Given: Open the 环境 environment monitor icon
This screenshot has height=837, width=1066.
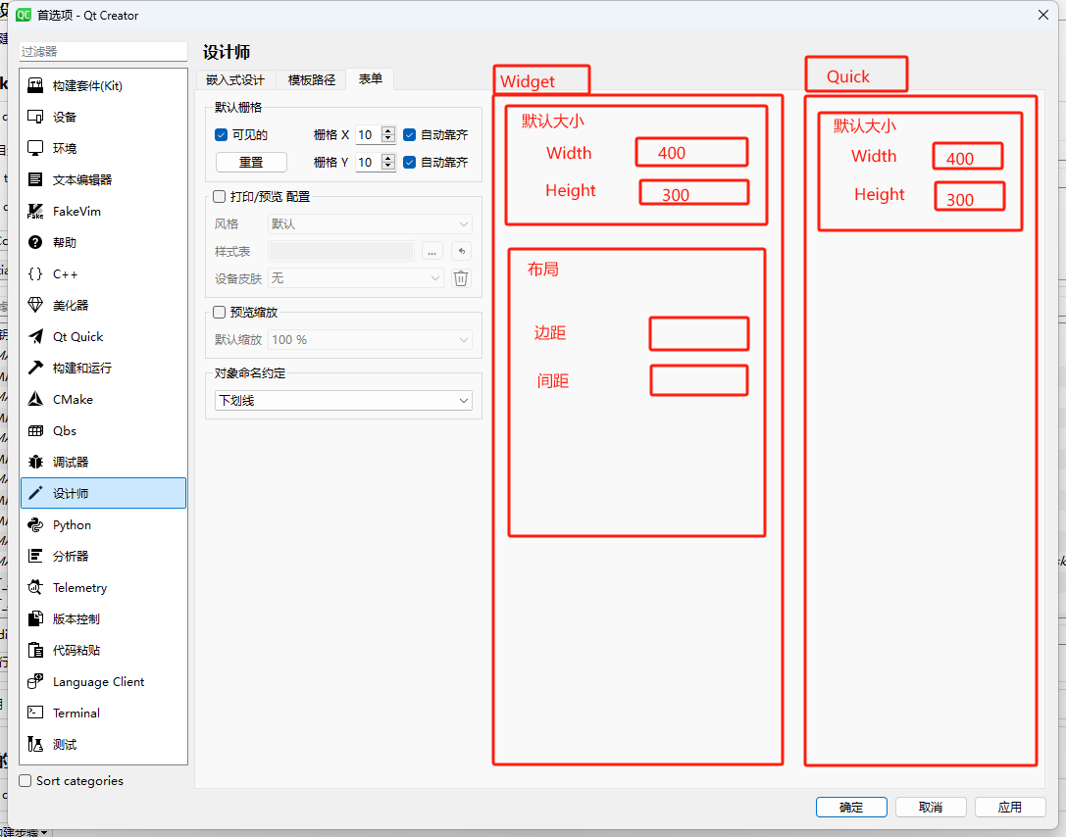Looking at the screenshot, I should (35, 148).
